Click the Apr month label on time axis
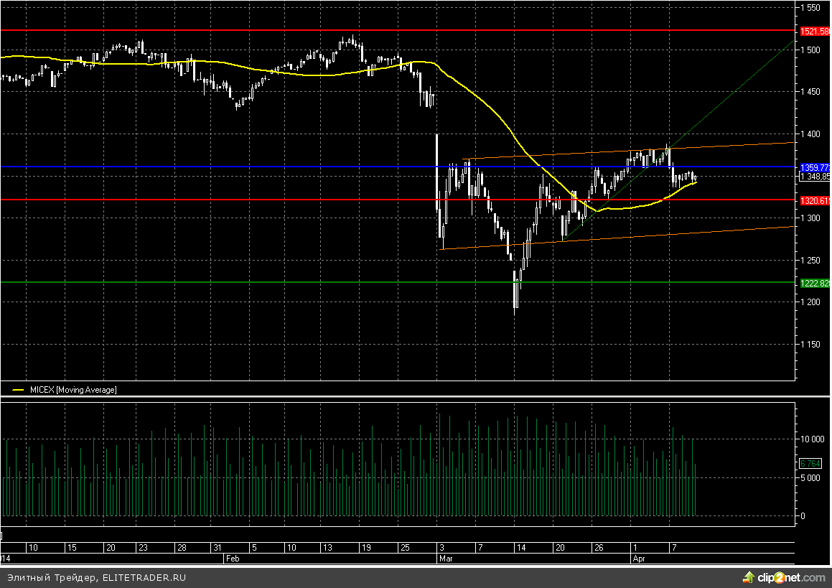Image resolution: width=832 pixels, height=588 pixels. (x=639, y=559)
